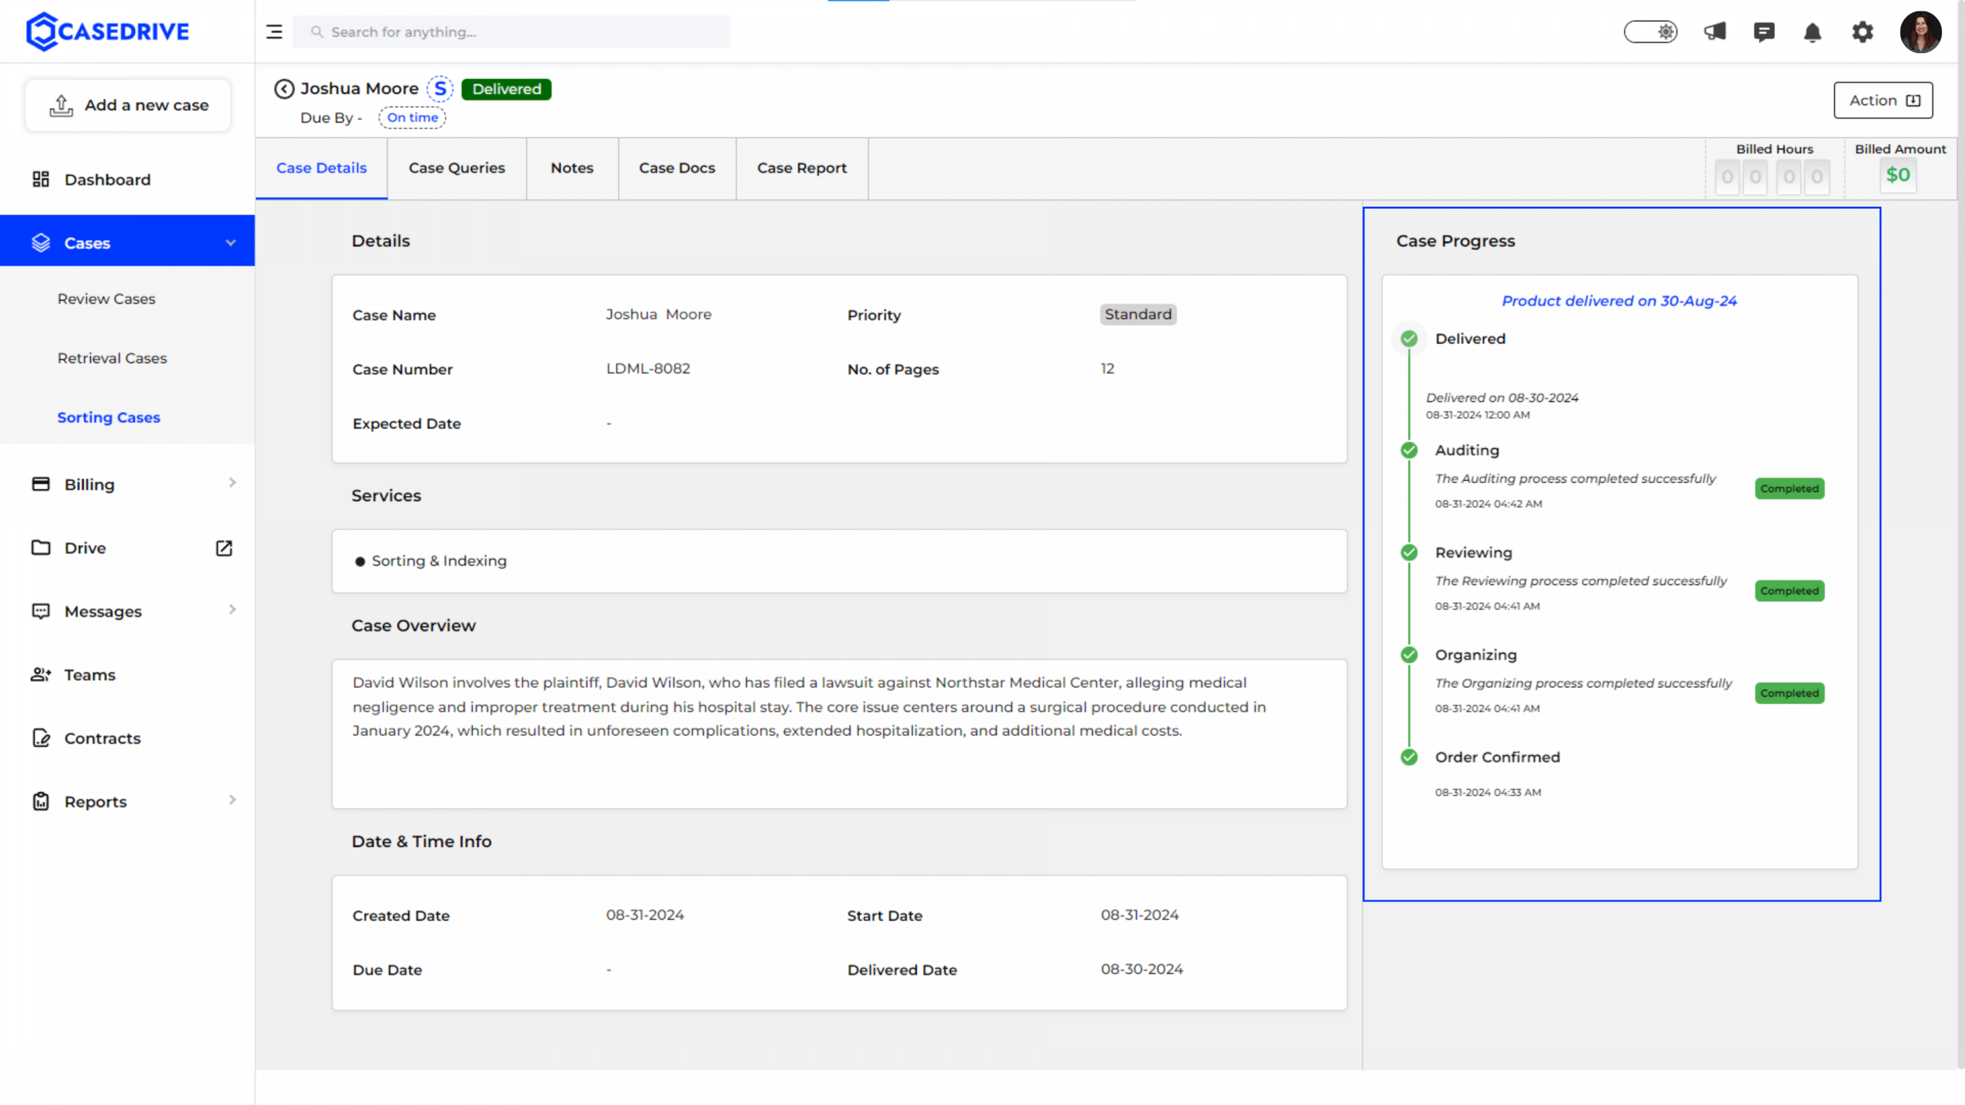
Task: Toggle the dark/light theme switch
Action: 1650,32
